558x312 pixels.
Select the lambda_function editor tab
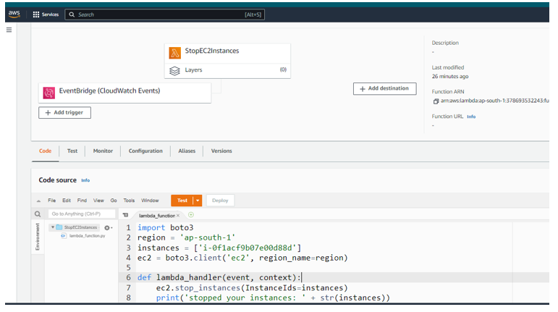pos(156,216)
